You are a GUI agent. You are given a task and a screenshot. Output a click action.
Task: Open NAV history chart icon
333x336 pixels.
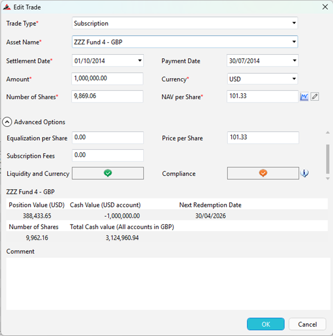point(304,96)
